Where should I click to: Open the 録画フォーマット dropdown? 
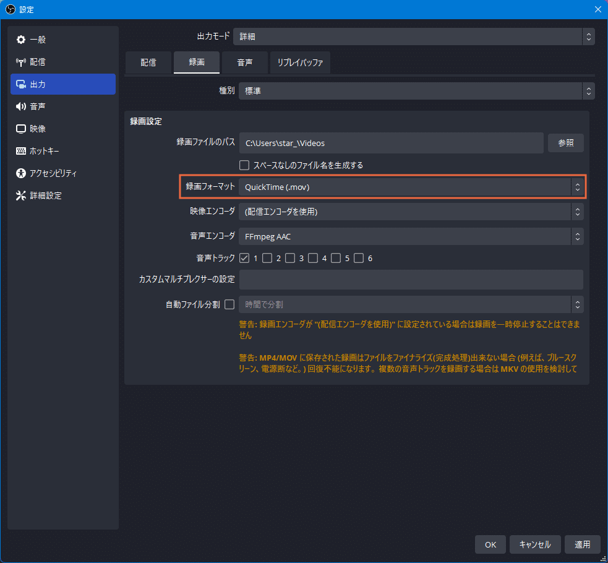click(x=411, y=187)
